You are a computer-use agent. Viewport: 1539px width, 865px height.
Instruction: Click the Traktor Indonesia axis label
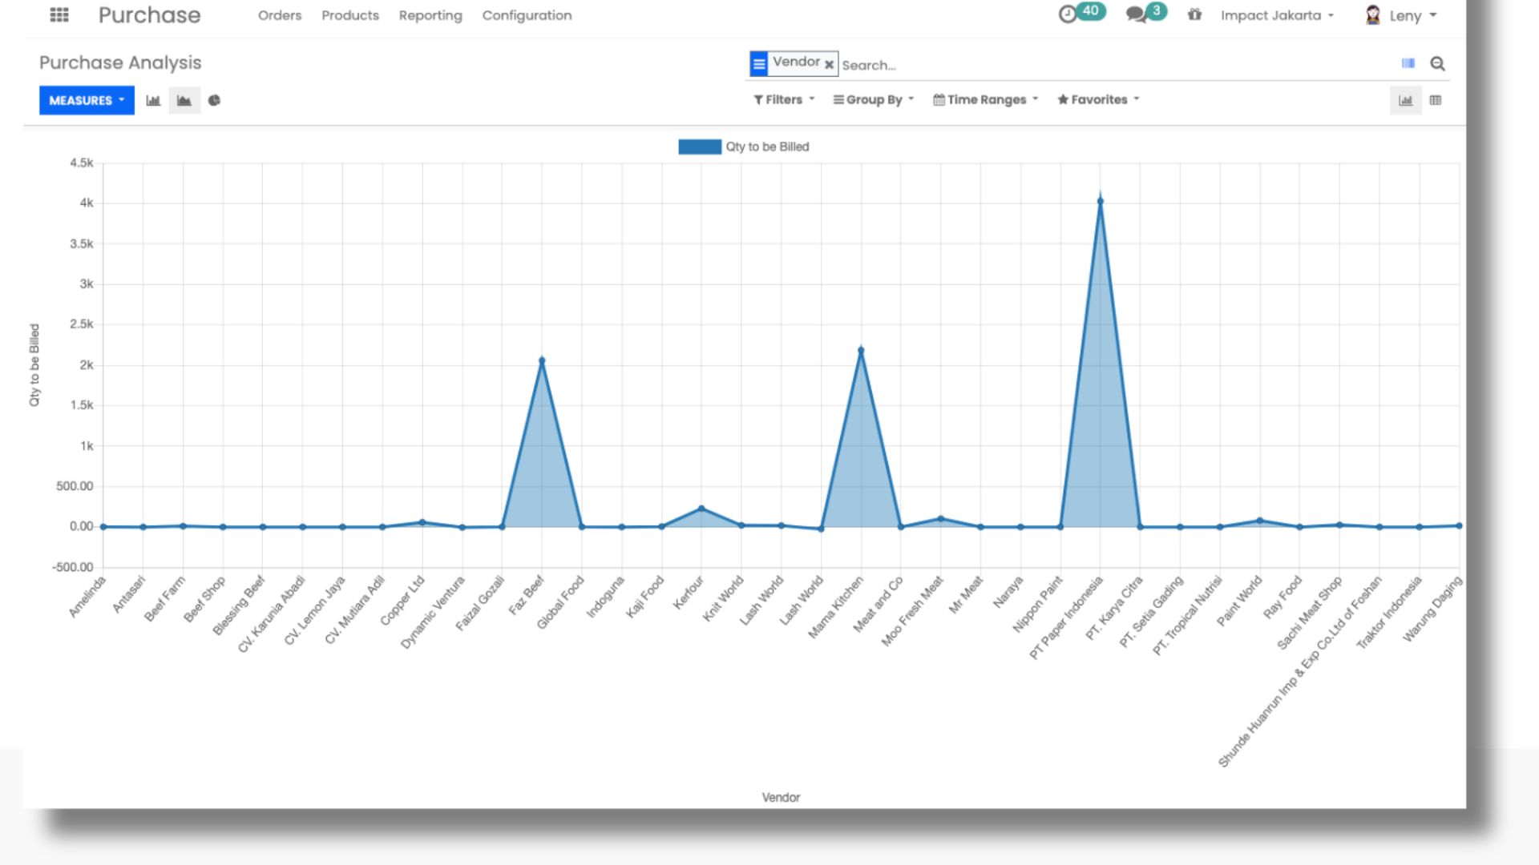1389,612
